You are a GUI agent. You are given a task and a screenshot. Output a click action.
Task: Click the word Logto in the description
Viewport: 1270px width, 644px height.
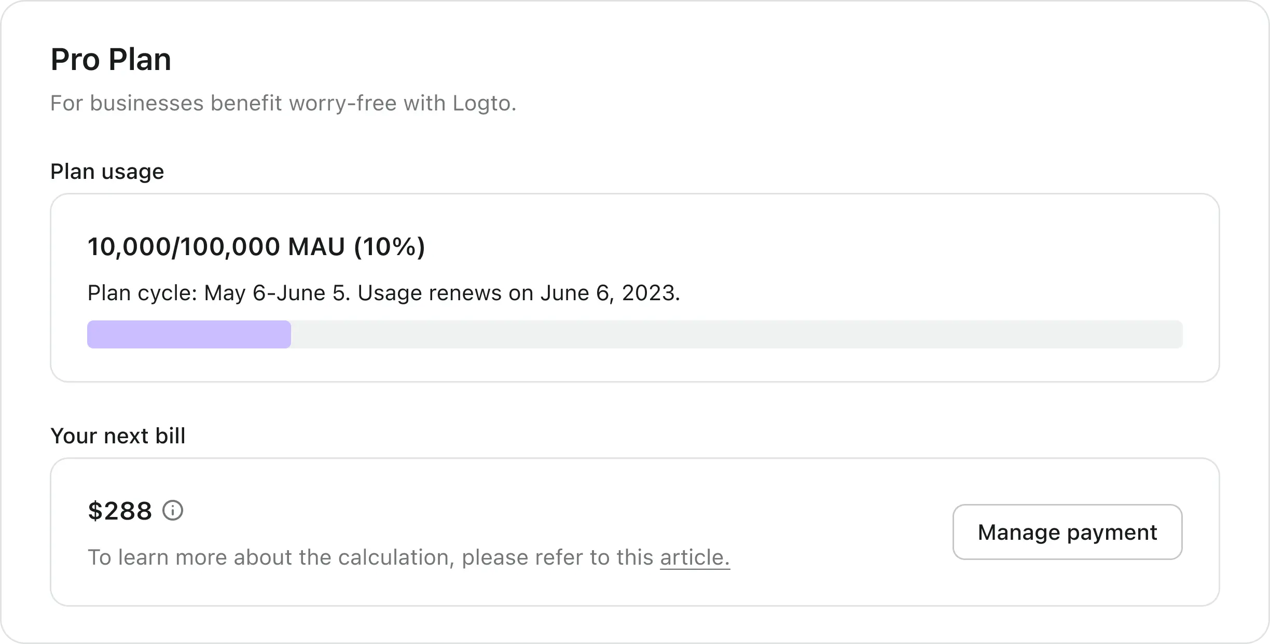tap(481, 103)
